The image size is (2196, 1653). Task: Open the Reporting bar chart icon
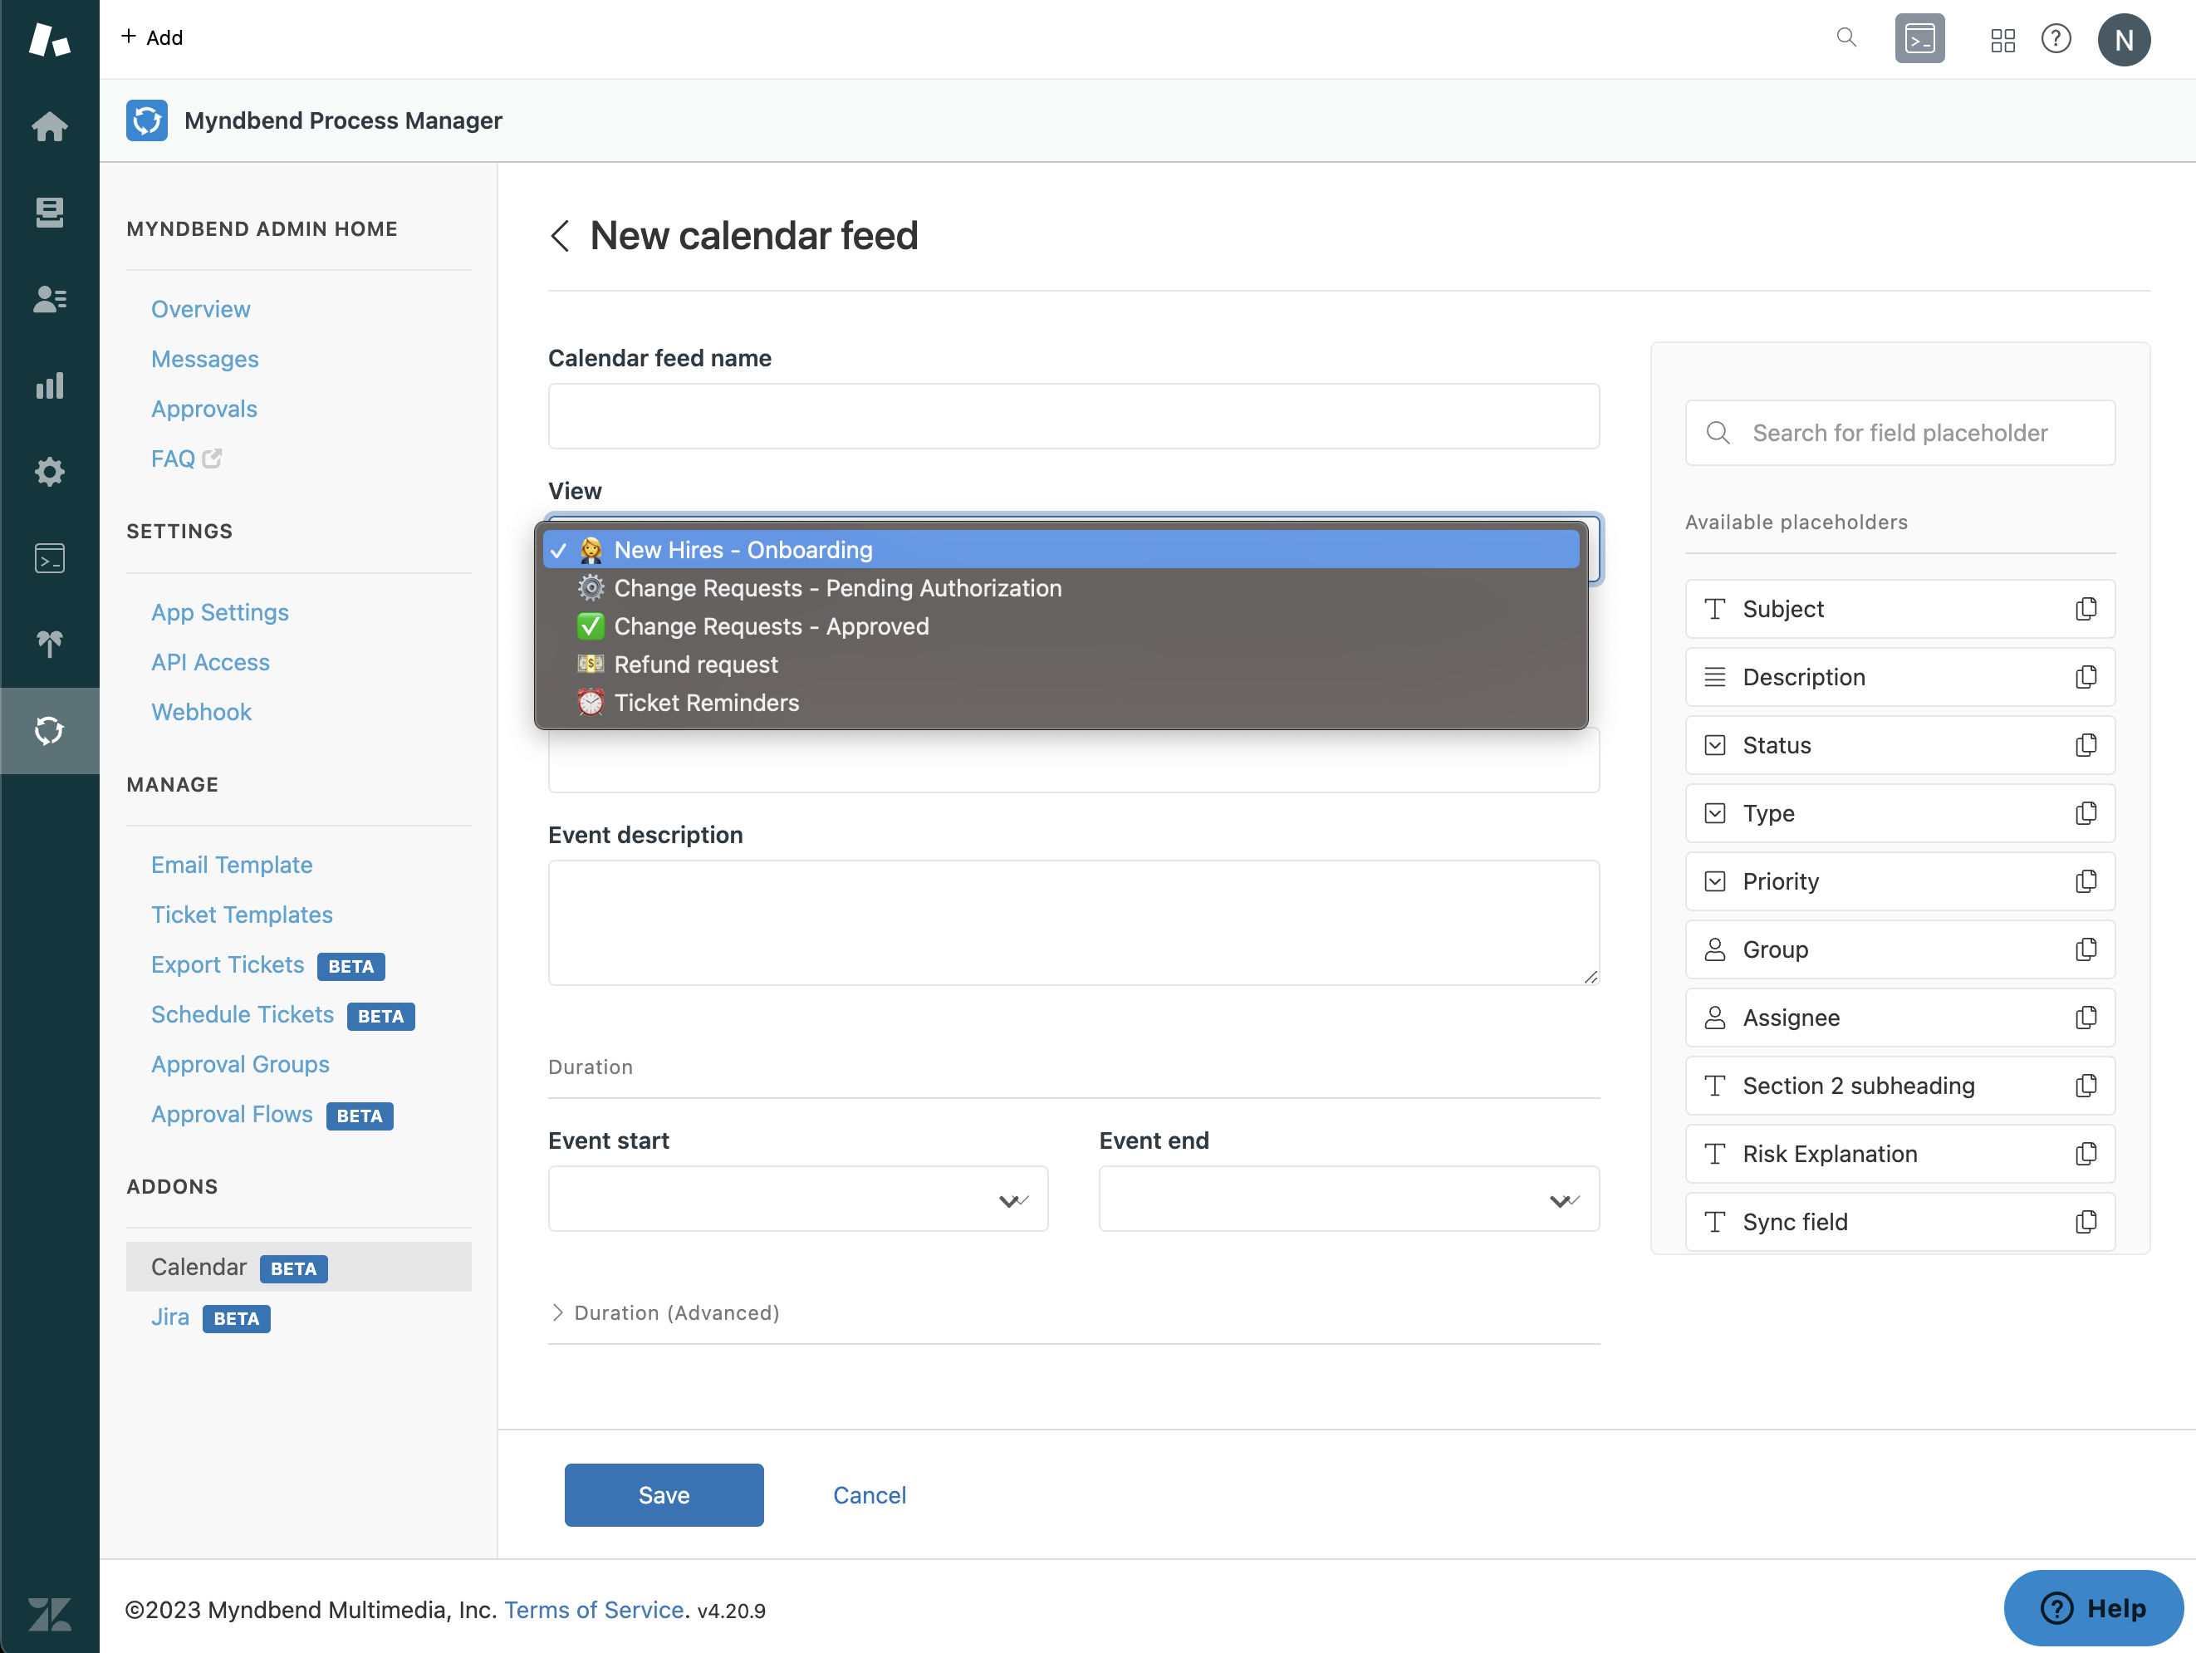pos(50,385)
